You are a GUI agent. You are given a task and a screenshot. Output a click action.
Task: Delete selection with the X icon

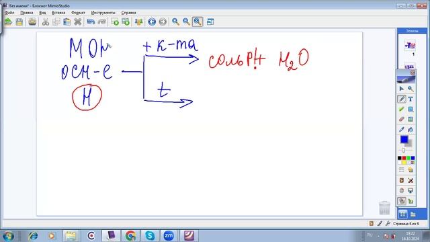(x=78, y=22)
